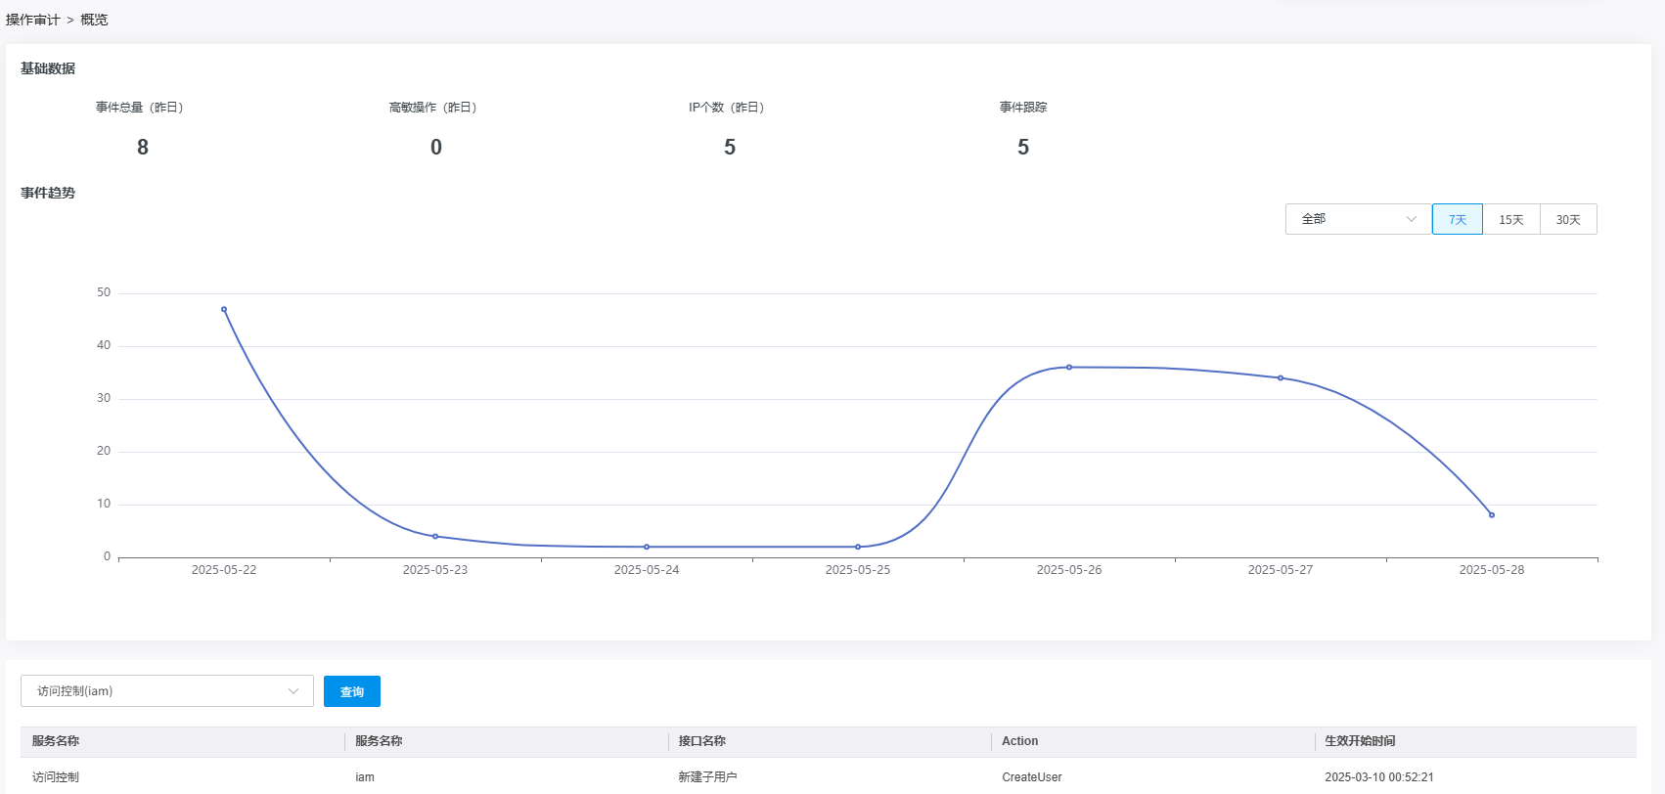Click the 查询 button
The image size is (1665, 794).
tap(352, 691)
